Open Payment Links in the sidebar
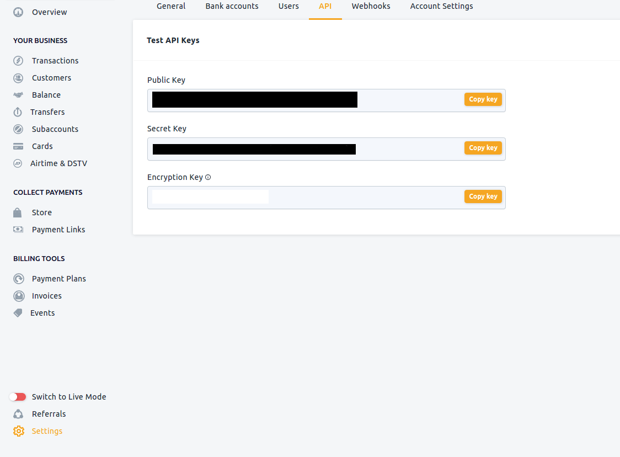The image size is (620, 457). [x=58, y=230]
